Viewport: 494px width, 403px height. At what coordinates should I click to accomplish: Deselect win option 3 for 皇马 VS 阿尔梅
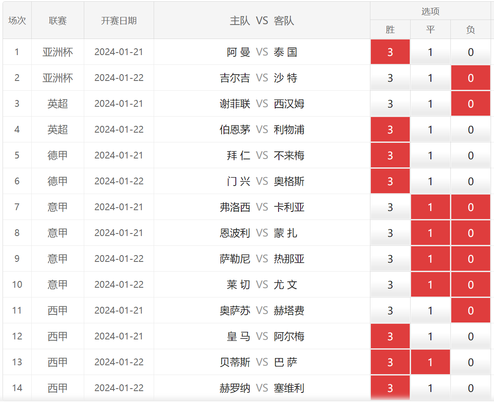tap(390, 336)
